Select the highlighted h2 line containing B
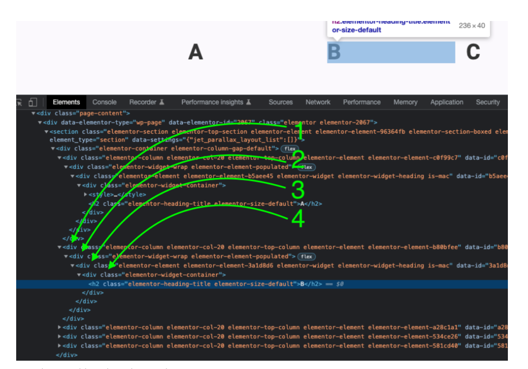The width and height of the screenshot is (528, 369). point(262,284)
